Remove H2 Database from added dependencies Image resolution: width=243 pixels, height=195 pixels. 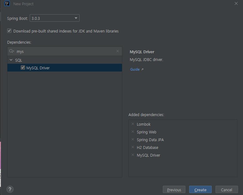133,147
